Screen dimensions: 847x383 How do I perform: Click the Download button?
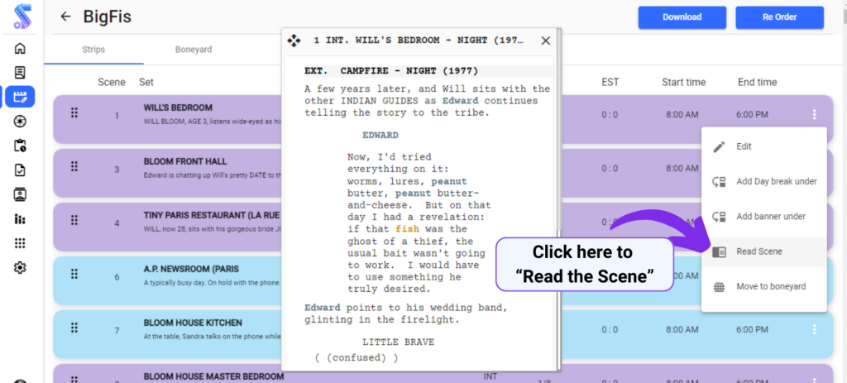682,17
